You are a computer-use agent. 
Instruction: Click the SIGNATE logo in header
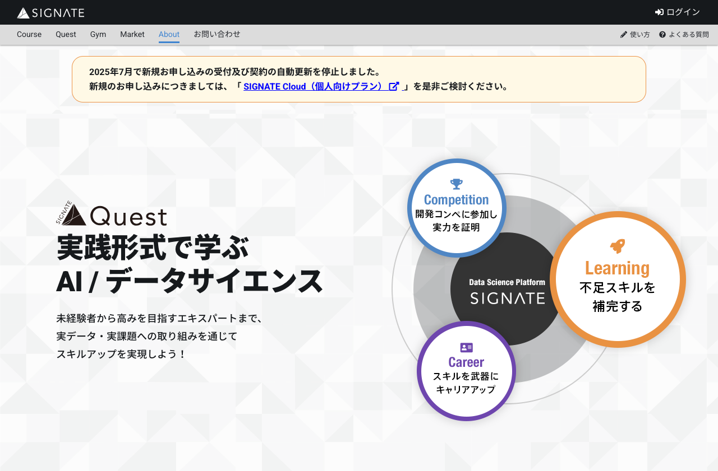point(50,12)
